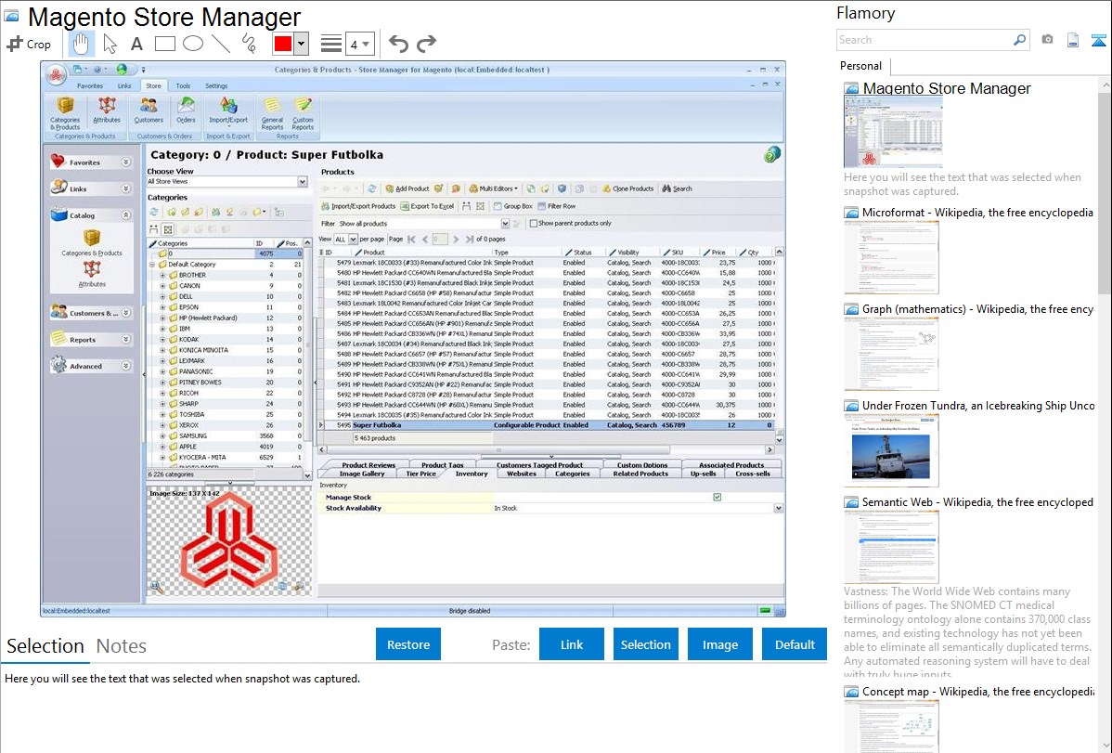The width and height of the screenshot is (1112, 753).
Task: Select the arrow pointer tool
Action: click(110, 44)
